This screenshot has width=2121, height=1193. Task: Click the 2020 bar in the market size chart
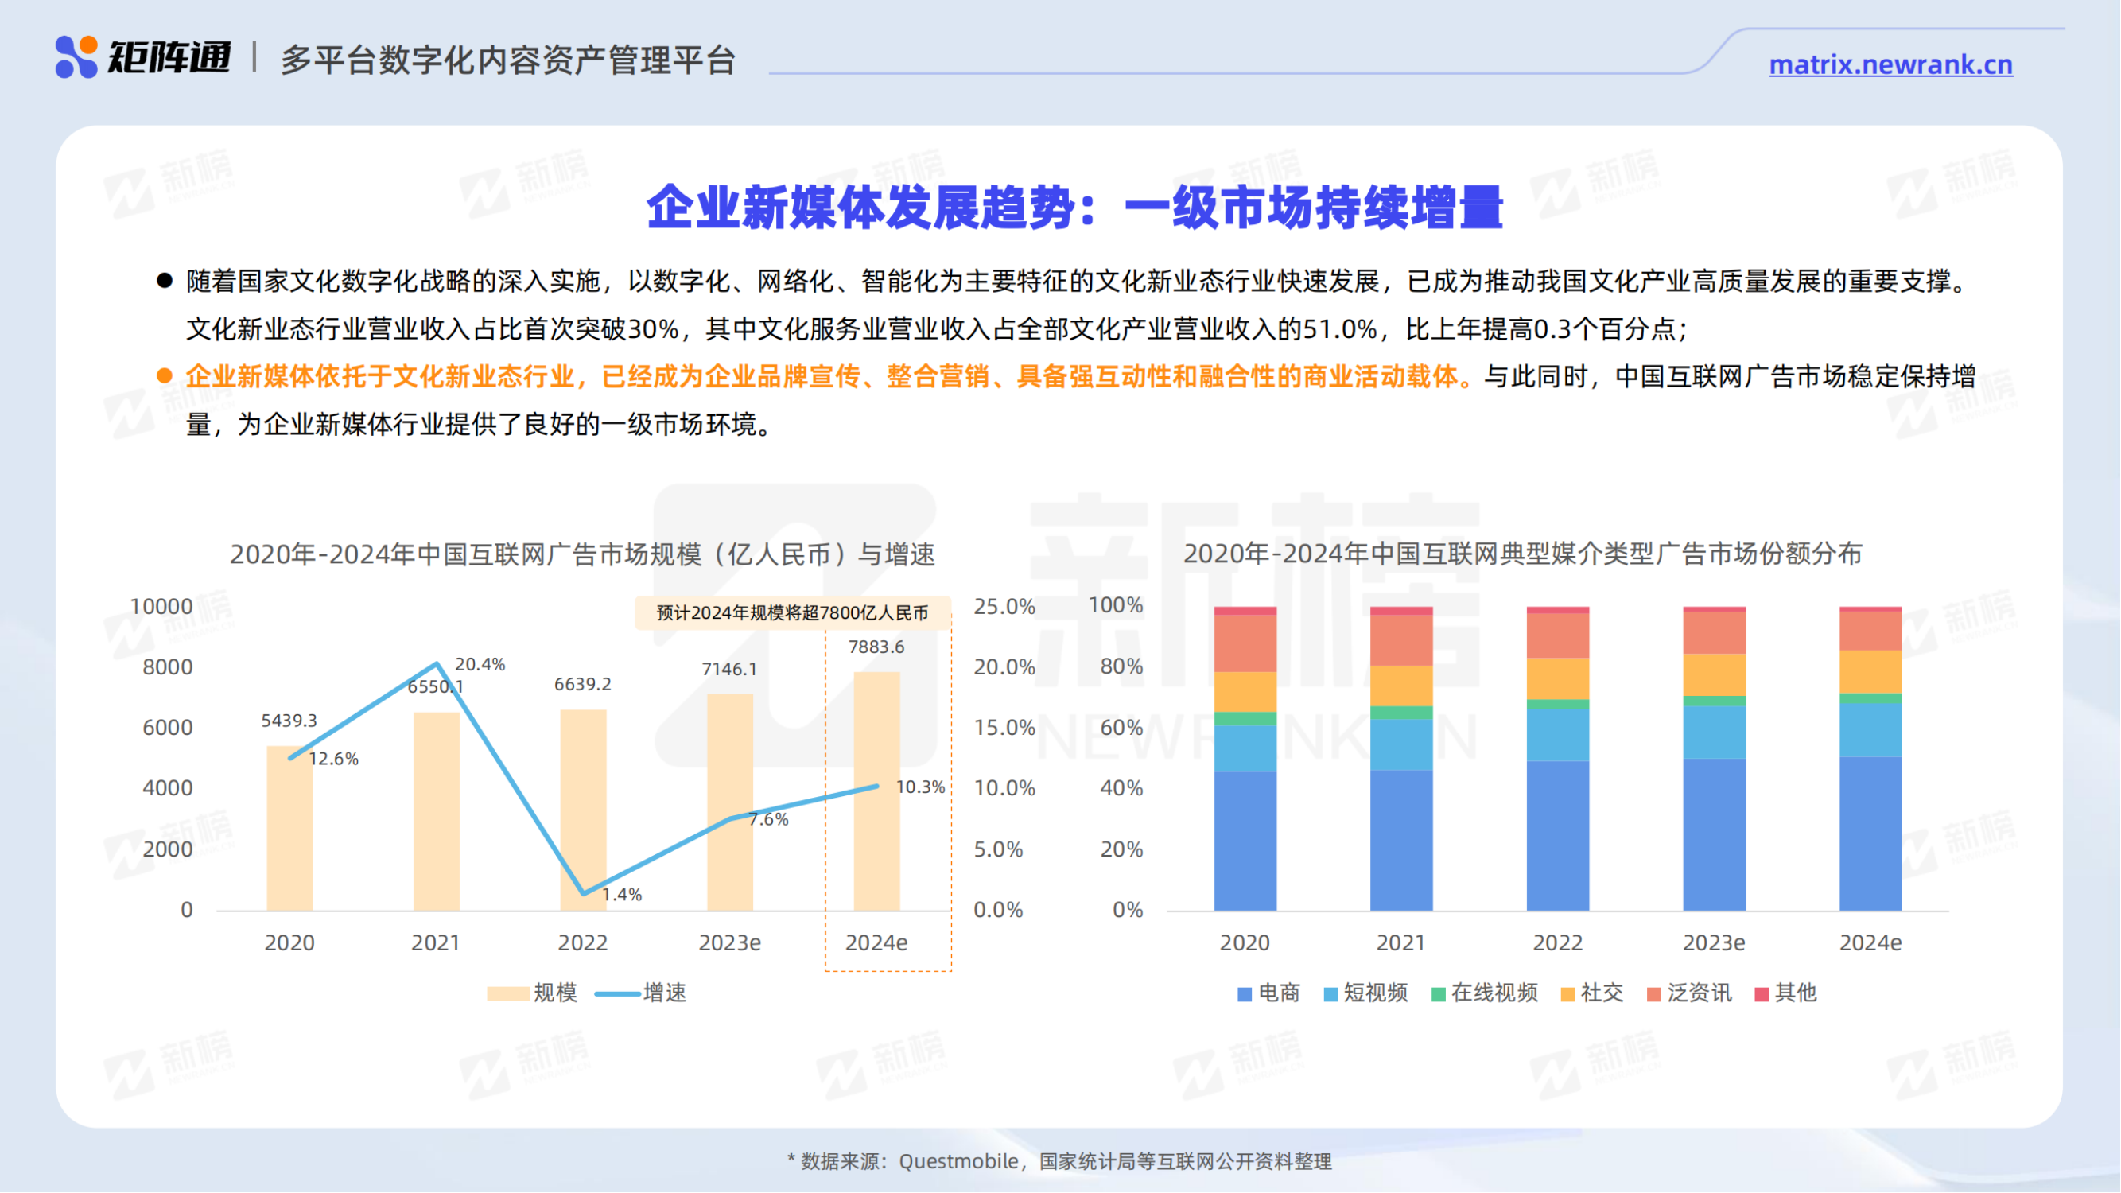[x=289, y=828]
